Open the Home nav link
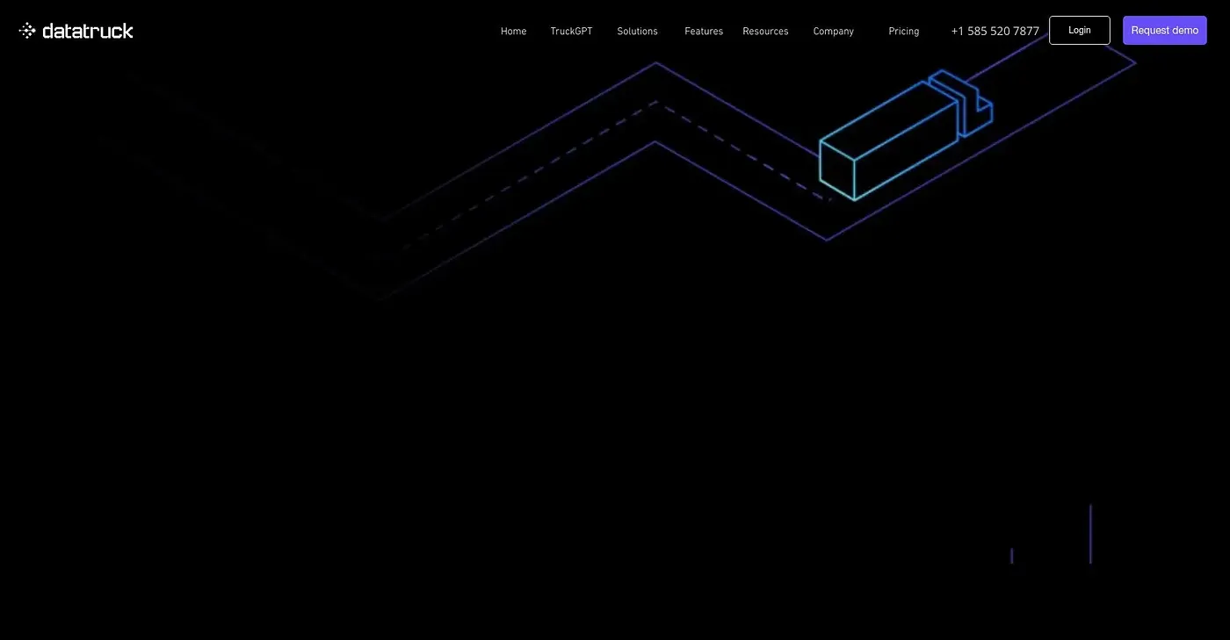This screenshot has height=640, width=1230. [513, 31]
